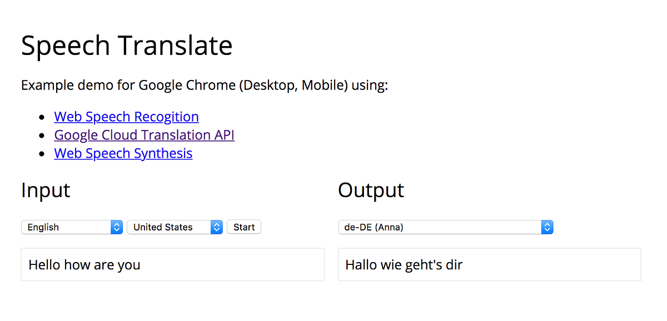Follow the Google Cloud Translation API link
Viewport: 667px width, 321px height.
[x=144, y=135]
